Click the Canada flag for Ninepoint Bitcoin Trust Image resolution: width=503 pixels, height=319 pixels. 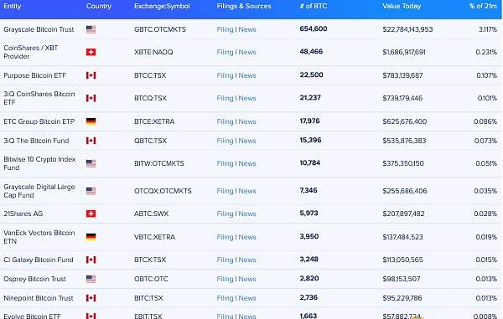[91, 298]
